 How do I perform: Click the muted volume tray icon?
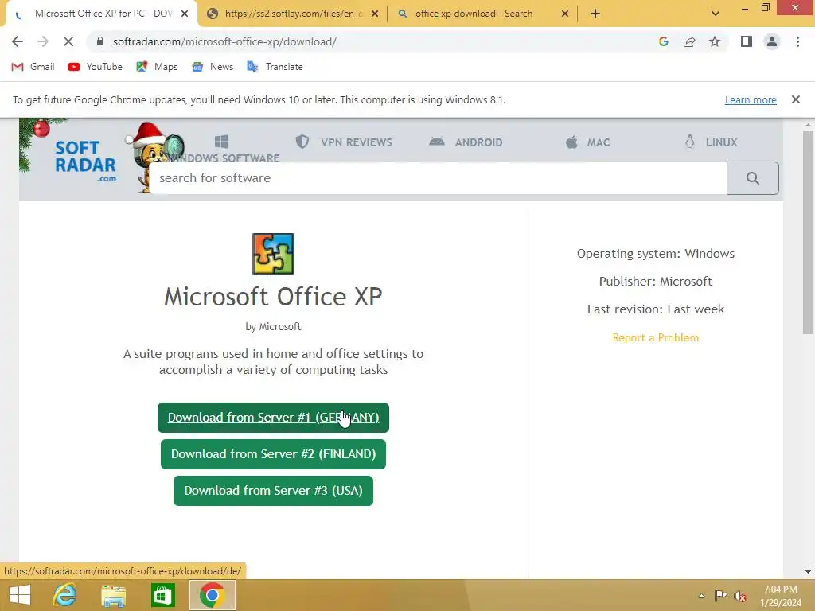[739, 596]
